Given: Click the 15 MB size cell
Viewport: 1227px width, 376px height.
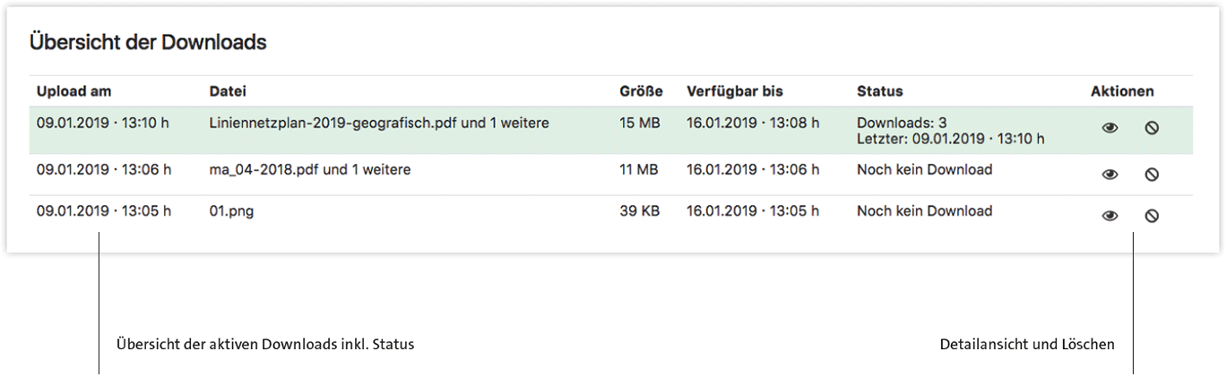Looking at the screenshot, I should [x=639, y=123].
